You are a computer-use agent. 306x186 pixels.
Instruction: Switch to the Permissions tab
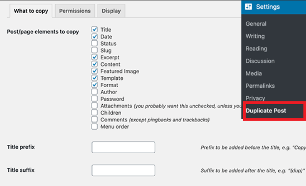[75, 11]
